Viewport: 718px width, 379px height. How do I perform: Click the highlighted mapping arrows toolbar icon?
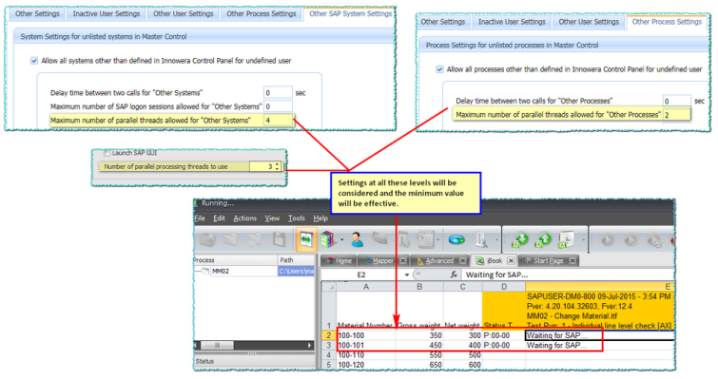[306, 239]
